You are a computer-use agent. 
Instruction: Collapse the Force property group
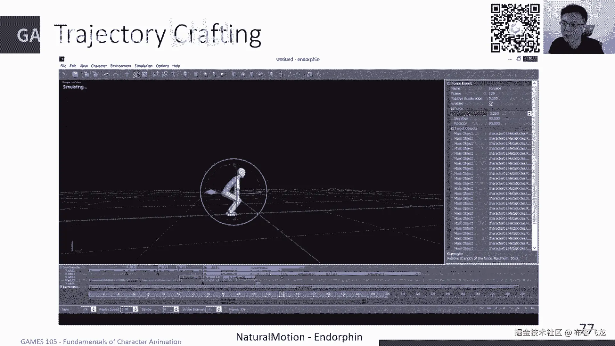(452, 109)
